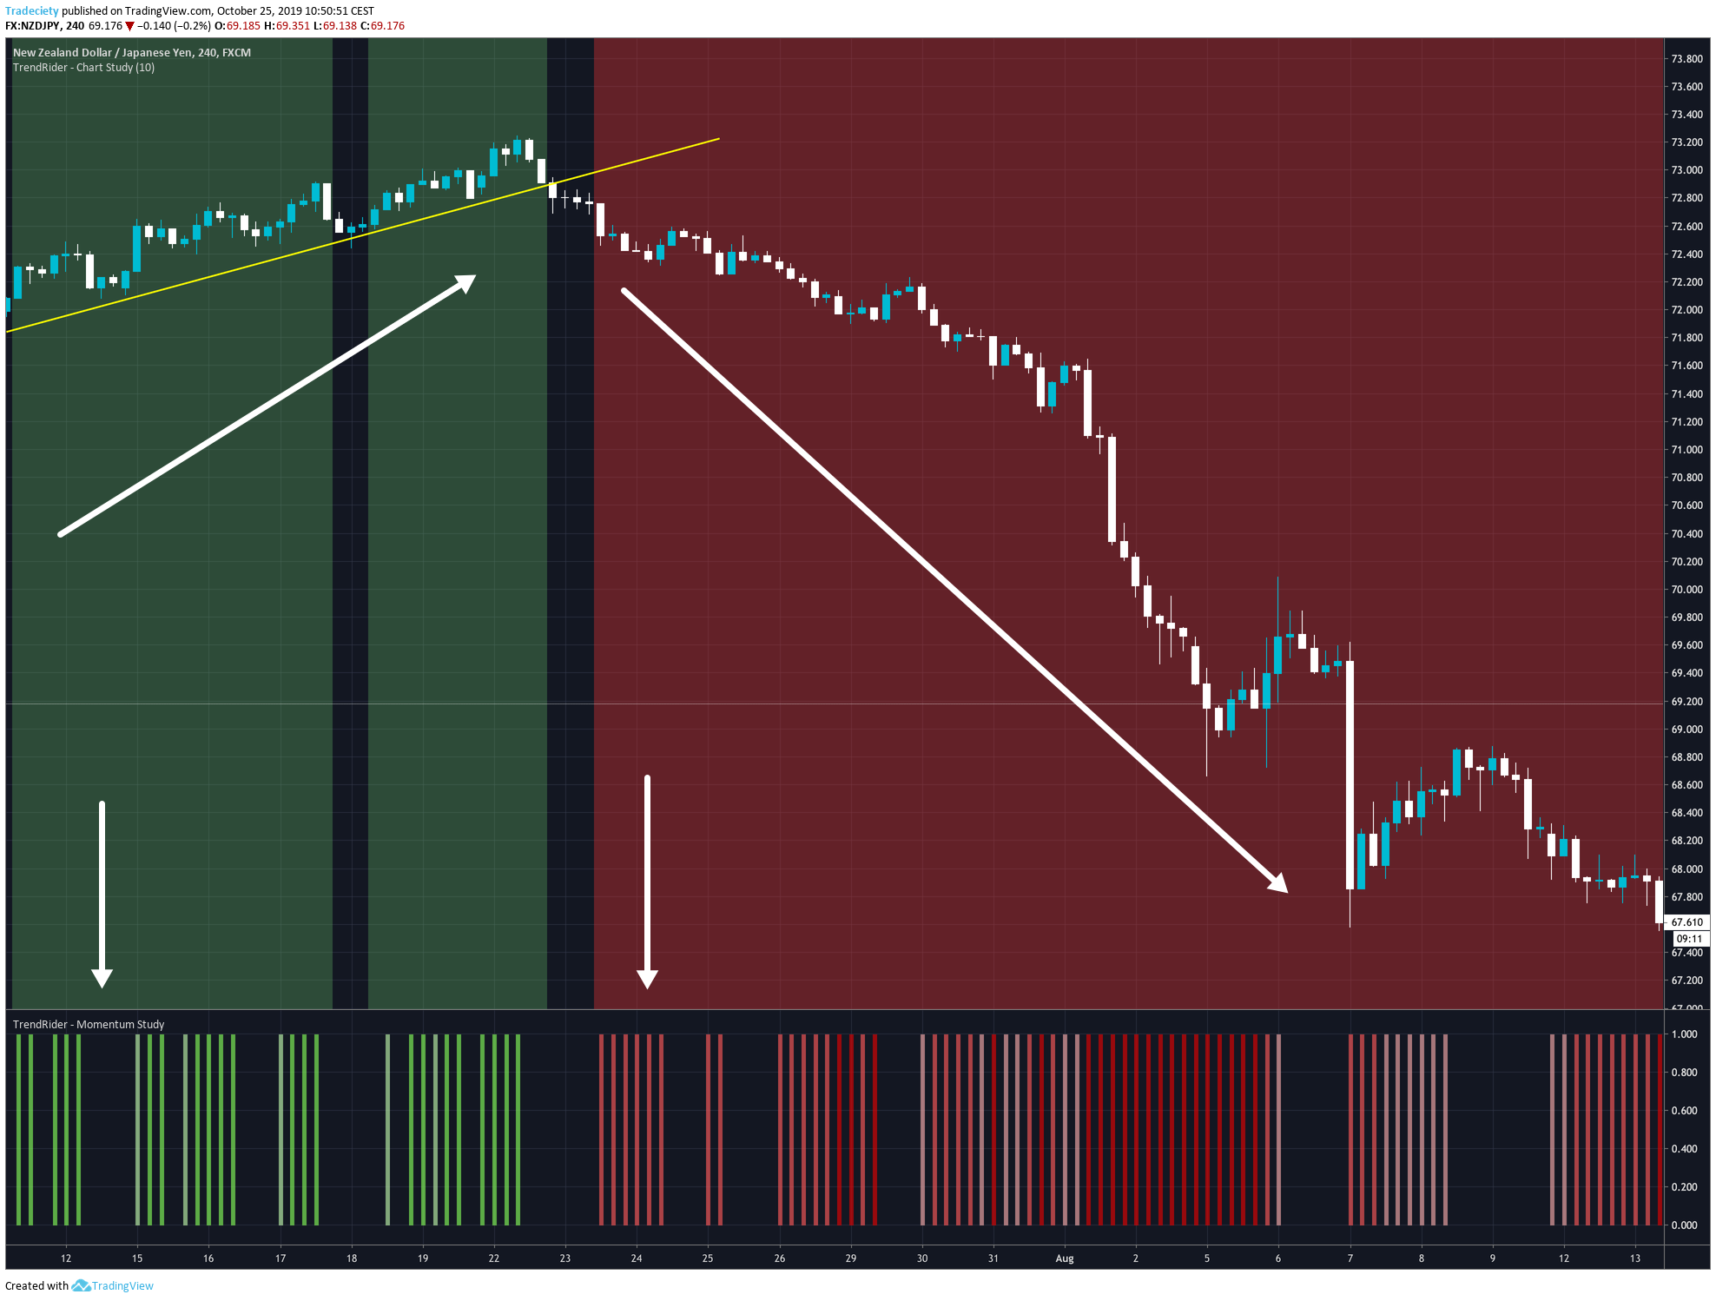Click the Aug label on the time axis

click(1065, 1258)
